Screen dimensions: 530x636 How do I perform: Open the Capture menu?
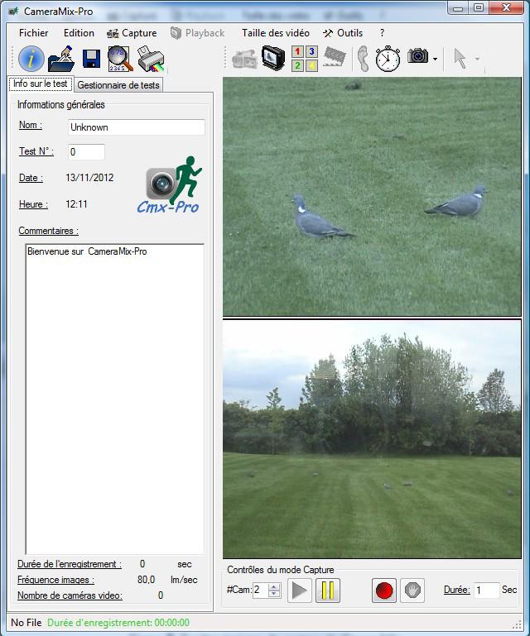[x=132, y=33]
